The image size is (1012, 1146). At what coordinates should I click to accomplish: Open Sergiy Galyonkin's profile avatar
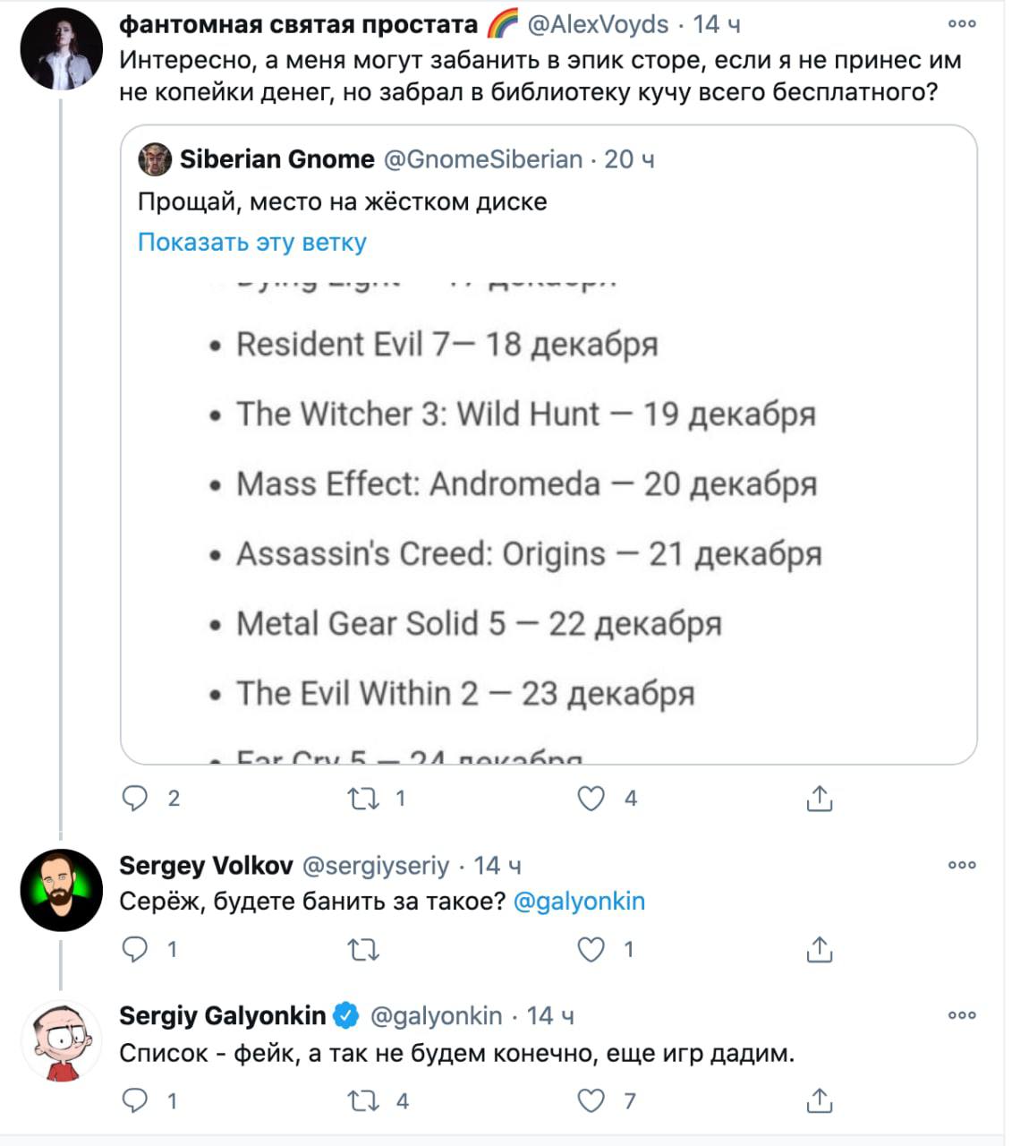coord(62,1041)
